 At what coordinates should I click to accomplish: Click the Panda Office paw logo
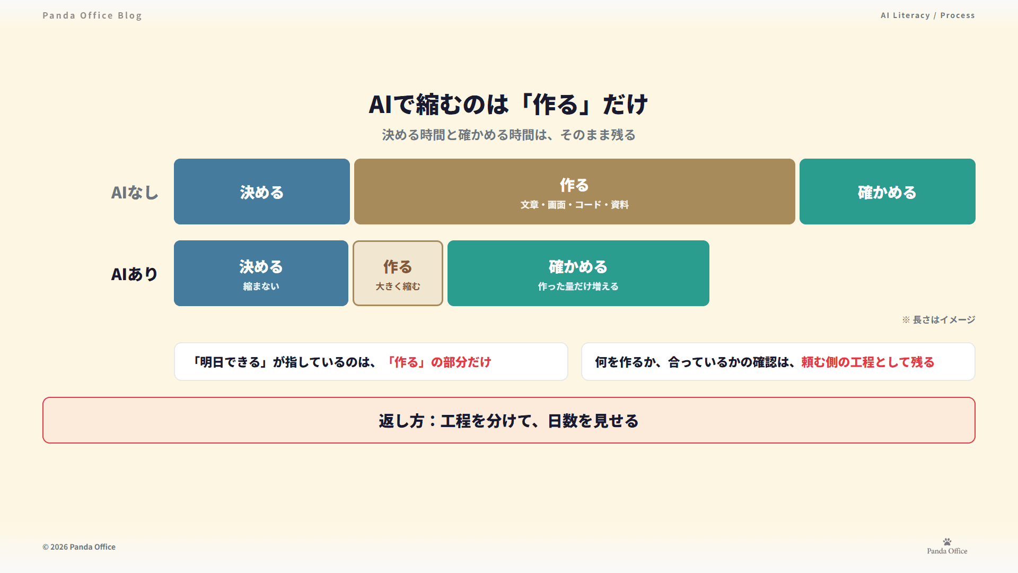(x=947, y=546)
